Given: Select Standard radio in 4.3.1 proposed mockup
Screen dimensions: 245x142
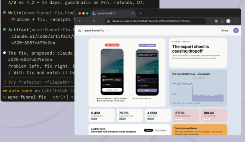Looking at the screenshot, I should (x=139, y=81).
